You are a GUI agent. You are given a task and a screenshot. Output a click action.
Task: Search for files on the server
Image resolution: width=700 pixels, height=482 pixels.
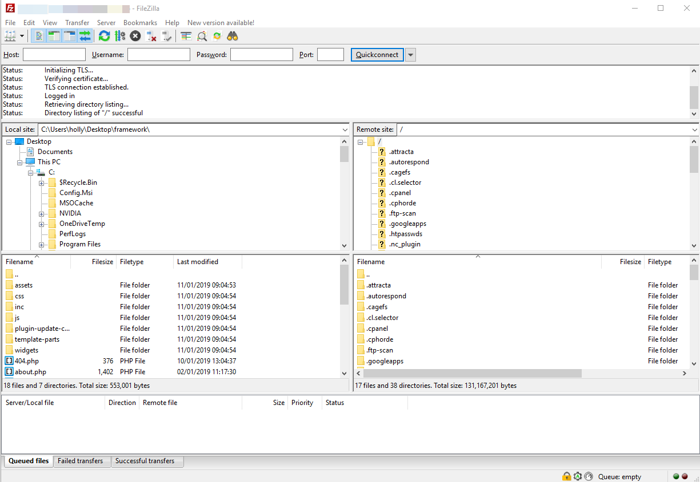pyautogui.click(x=232, y=35)
